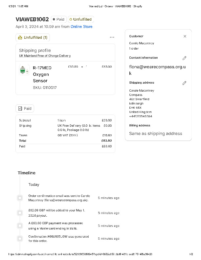Click the 1 order link under customer
201x260 pixels.
pyautogui.click(x=134, y=49)
